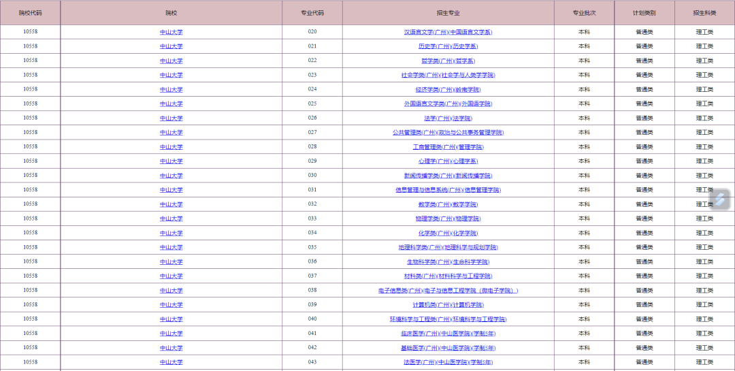Click 理工类 cell in row 037
Viewport: 735px width, 371px height.
pyautogui.click(x=704, y=276)
